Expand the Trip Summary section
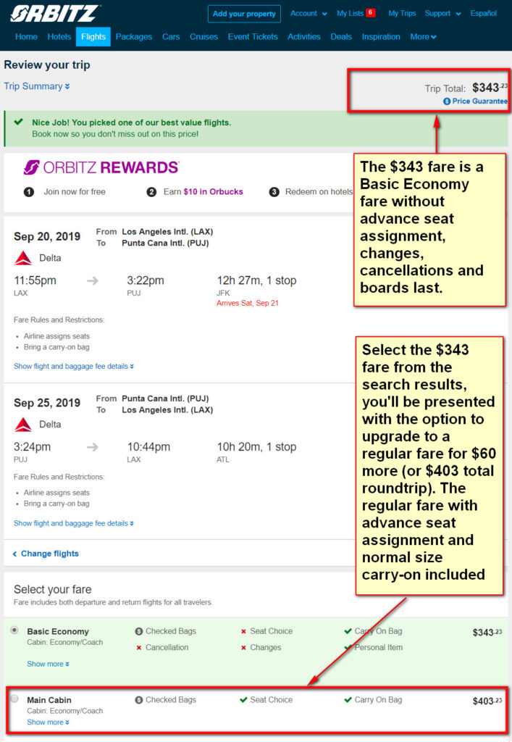 [37, 86]
